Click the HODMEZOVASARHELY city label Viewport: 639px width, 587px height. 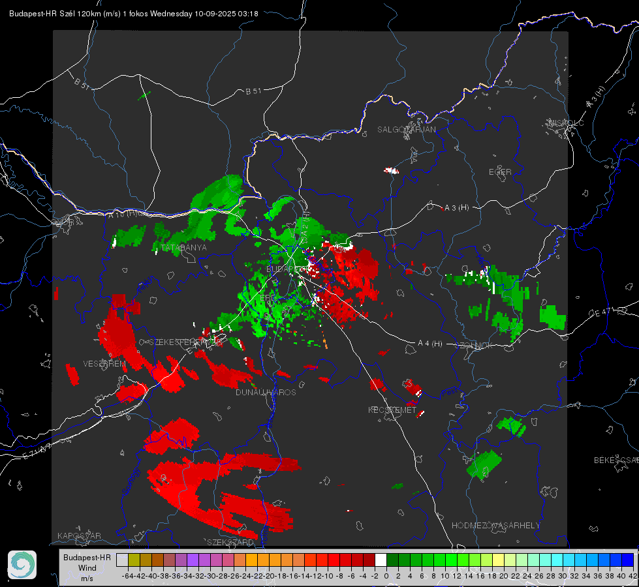(495, 526)
